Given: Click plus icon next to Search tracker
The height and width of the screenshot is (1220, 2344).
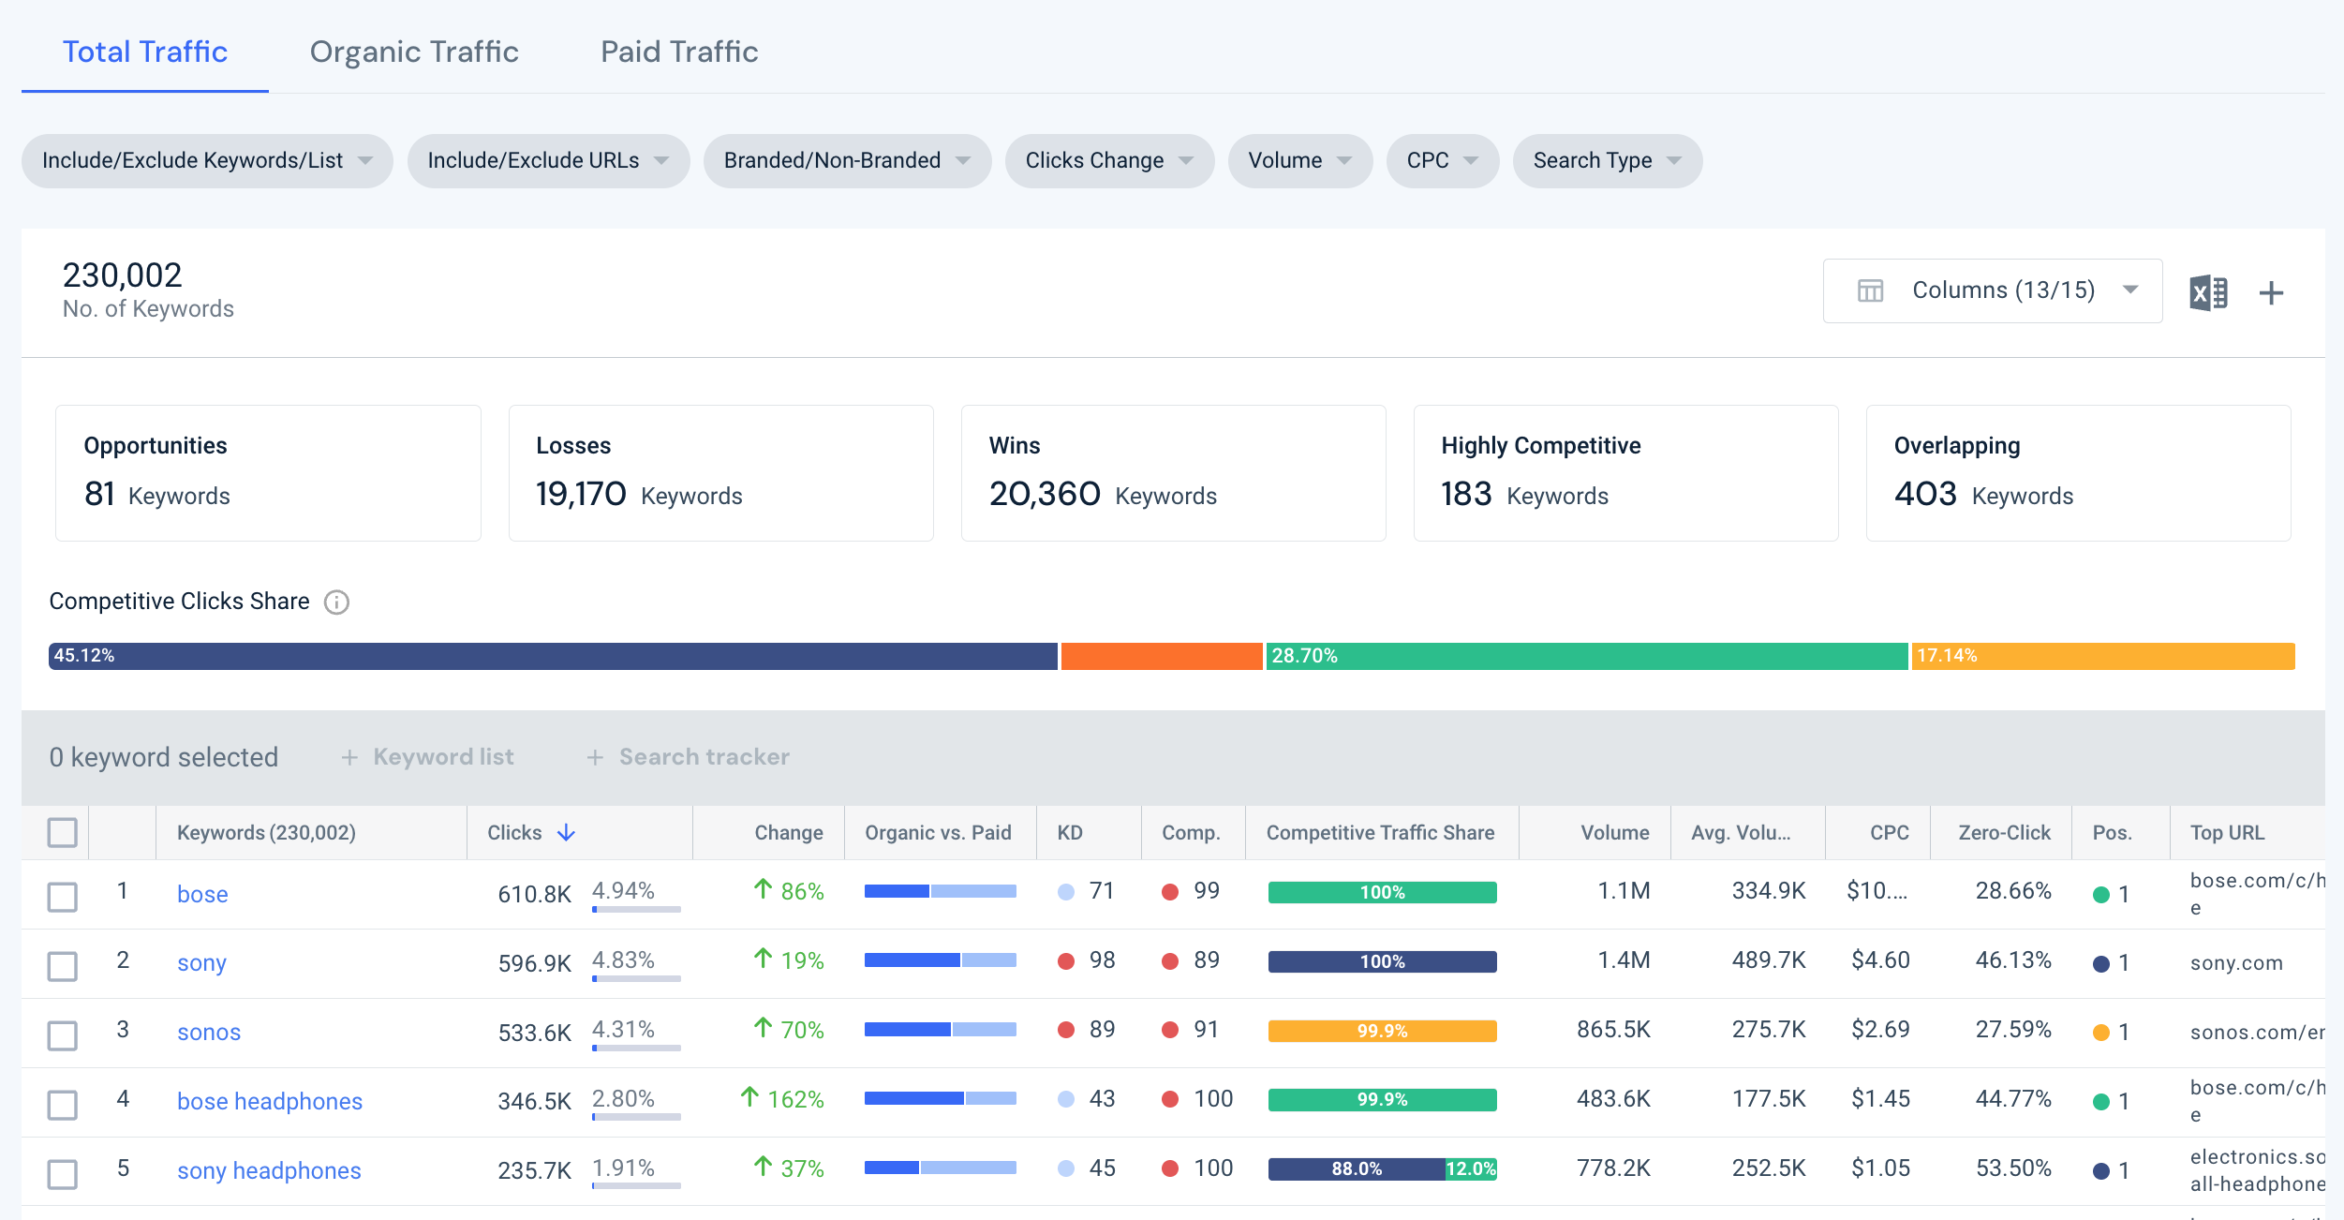Looking at the screenshot, I should click(595, 757).
